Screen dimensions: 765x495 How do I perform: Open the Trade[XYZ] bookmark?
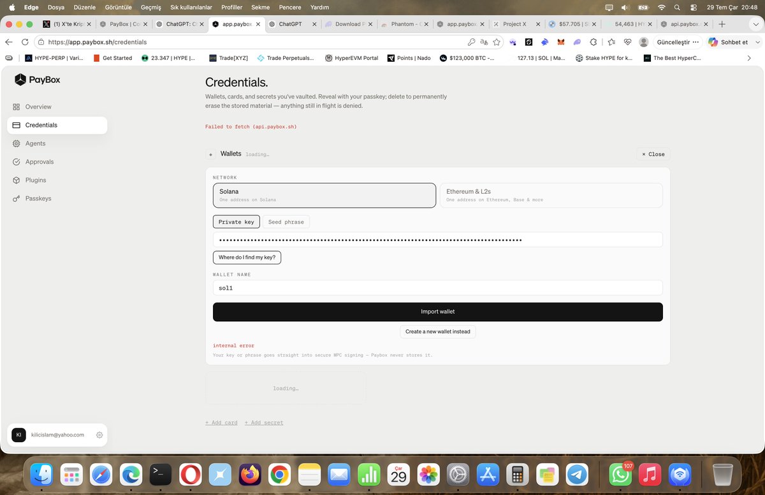229,58
